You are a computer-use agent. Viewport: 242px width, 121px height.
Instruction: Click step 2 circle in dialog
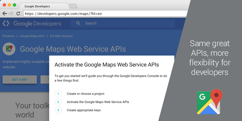[58, 102]
